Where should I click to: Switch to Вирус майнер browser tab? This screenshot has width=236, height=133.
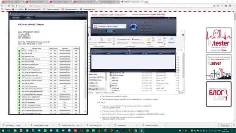(60, 2)
